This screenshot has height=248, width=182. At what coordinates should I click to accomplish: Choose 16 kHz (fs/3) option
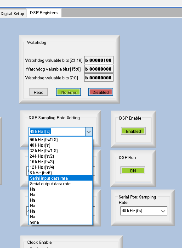point(61,162)
